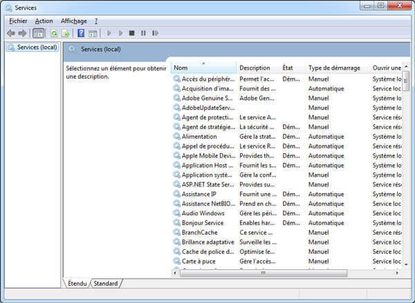The width and height of the screenshot is (415, 303).
Task: Select the Étendu tab
Action: [77, 284]
